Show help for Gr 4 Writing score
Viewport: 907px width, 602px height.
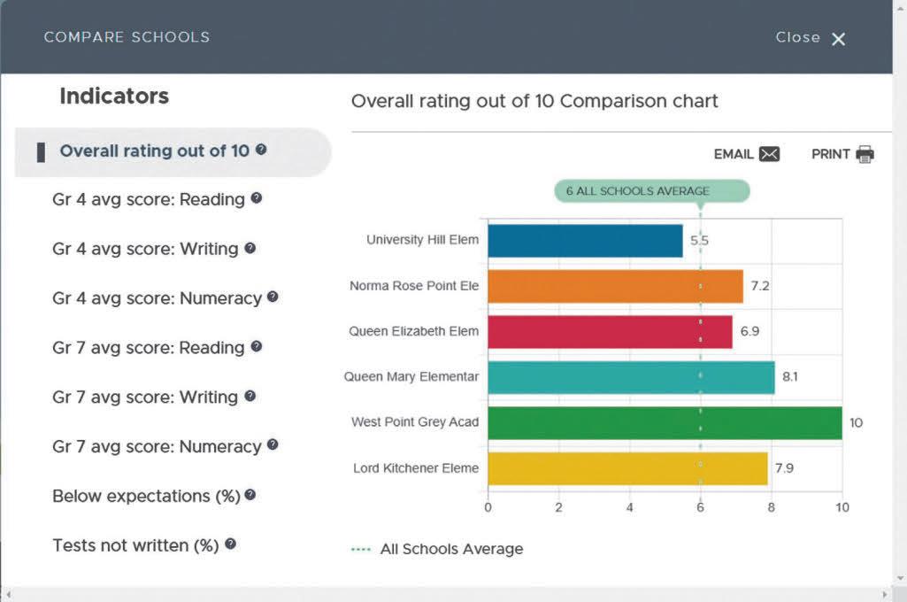(250, 248)
